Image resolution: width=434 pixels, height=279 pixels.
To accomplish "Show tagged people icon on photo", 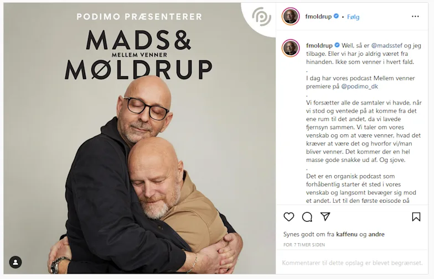I will pos(15,262).
